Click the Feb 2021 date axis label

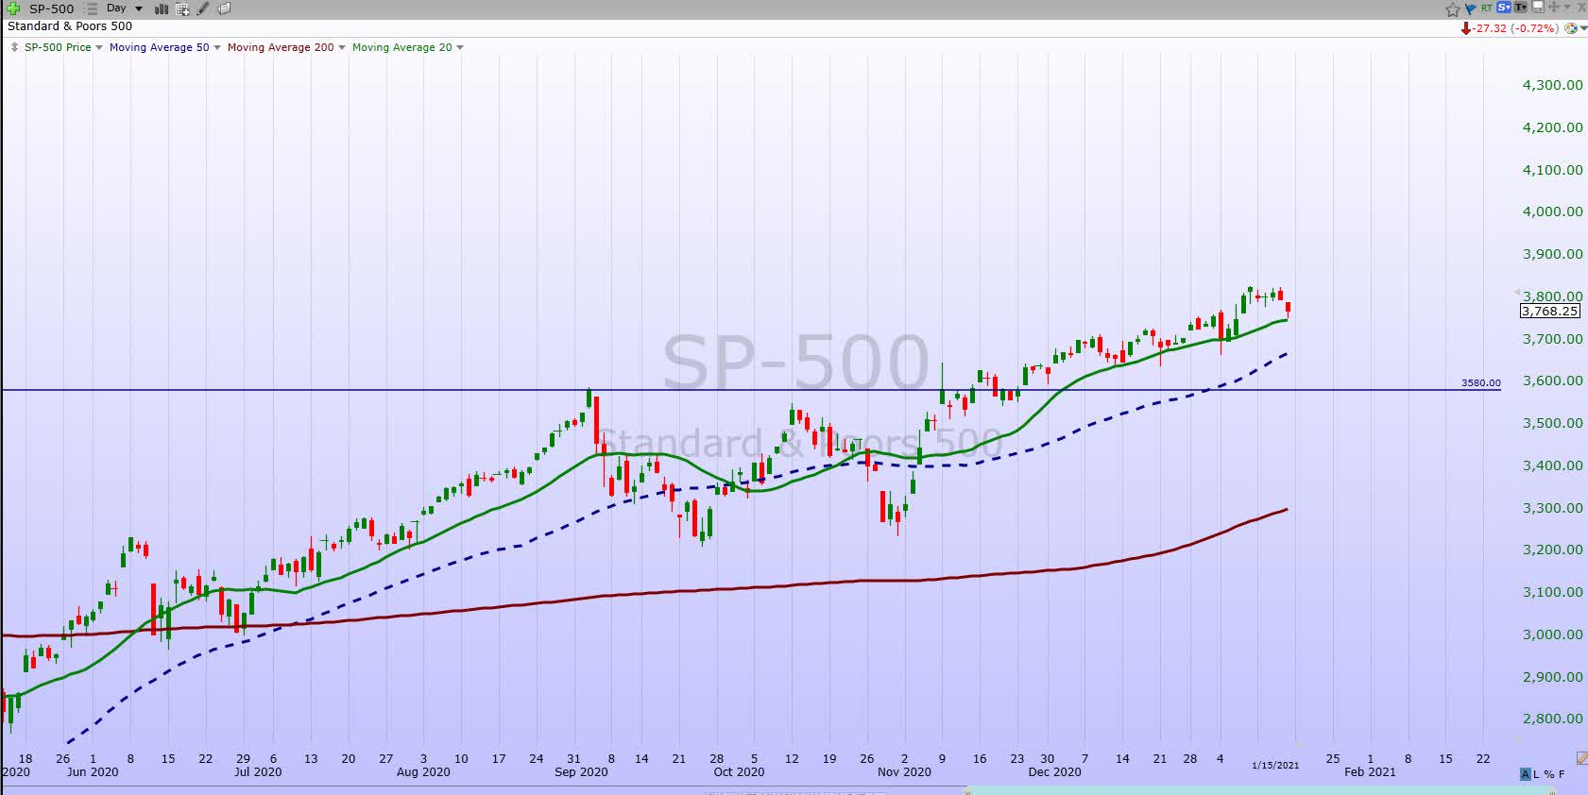click(x=1370, y=772)
